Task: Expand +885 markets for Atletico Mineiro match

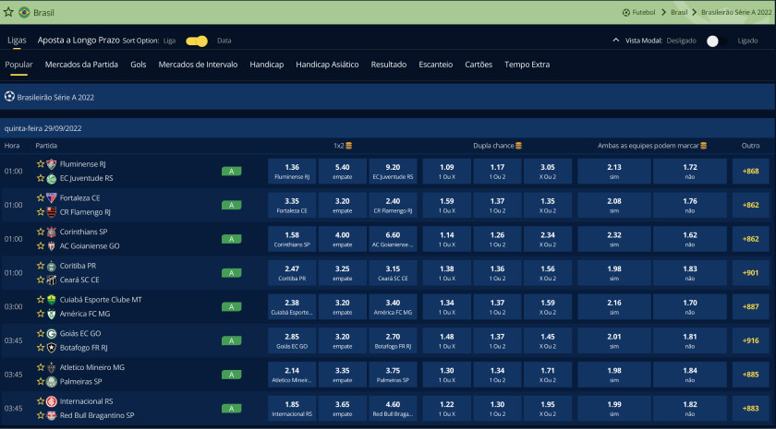Action: 750,375
